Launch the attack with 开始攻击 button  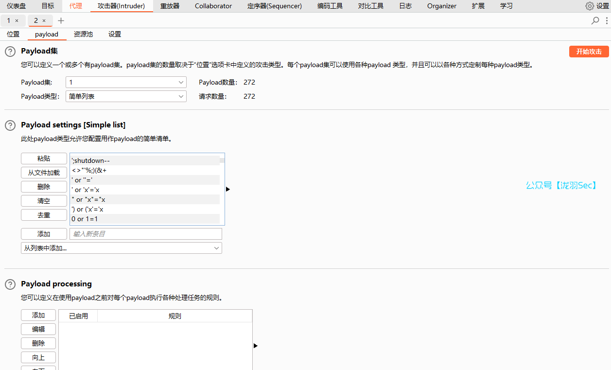click(589, 51)
